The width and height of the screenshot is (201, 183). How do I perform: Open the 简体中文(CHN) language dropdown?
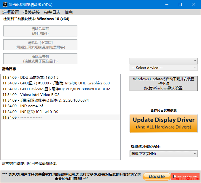[x=164, y=154]
